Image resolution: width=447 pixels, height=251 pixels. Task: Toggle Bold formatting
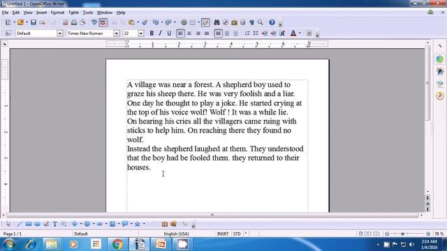(152, 33)
